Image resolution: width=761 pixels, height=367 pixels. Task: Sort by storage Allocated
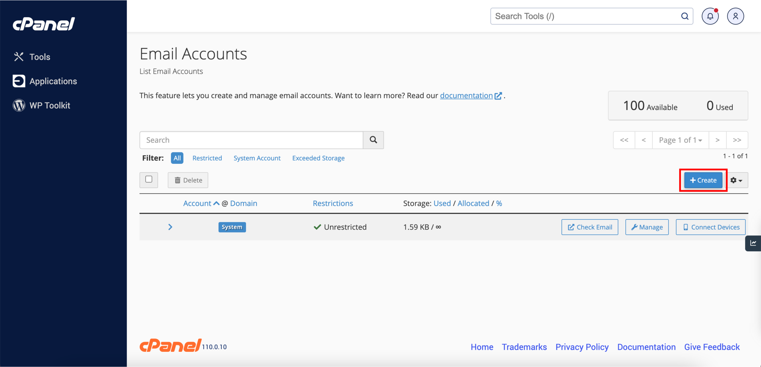click(473, 203)
